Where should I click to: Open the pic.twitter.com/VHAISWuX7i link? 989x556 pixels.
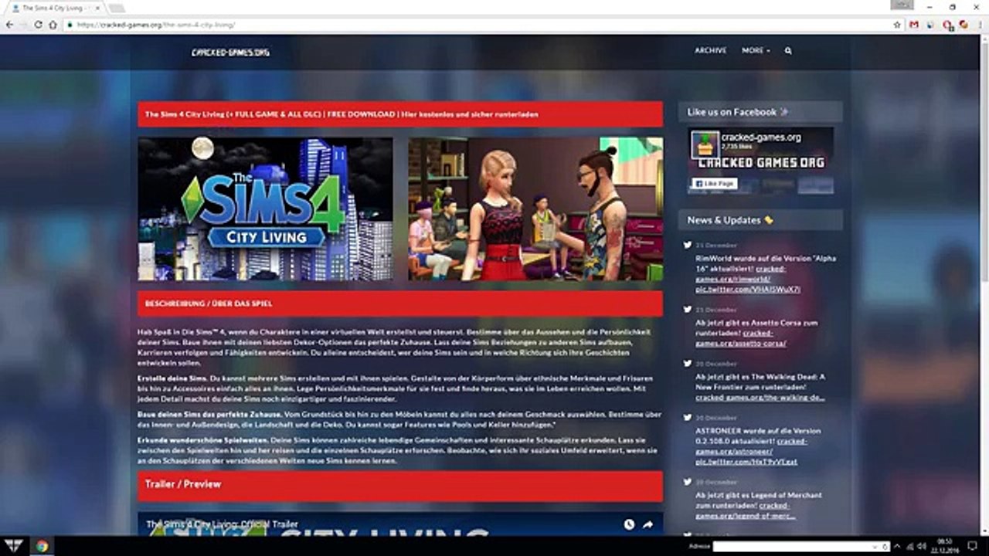tap(747, 289)
